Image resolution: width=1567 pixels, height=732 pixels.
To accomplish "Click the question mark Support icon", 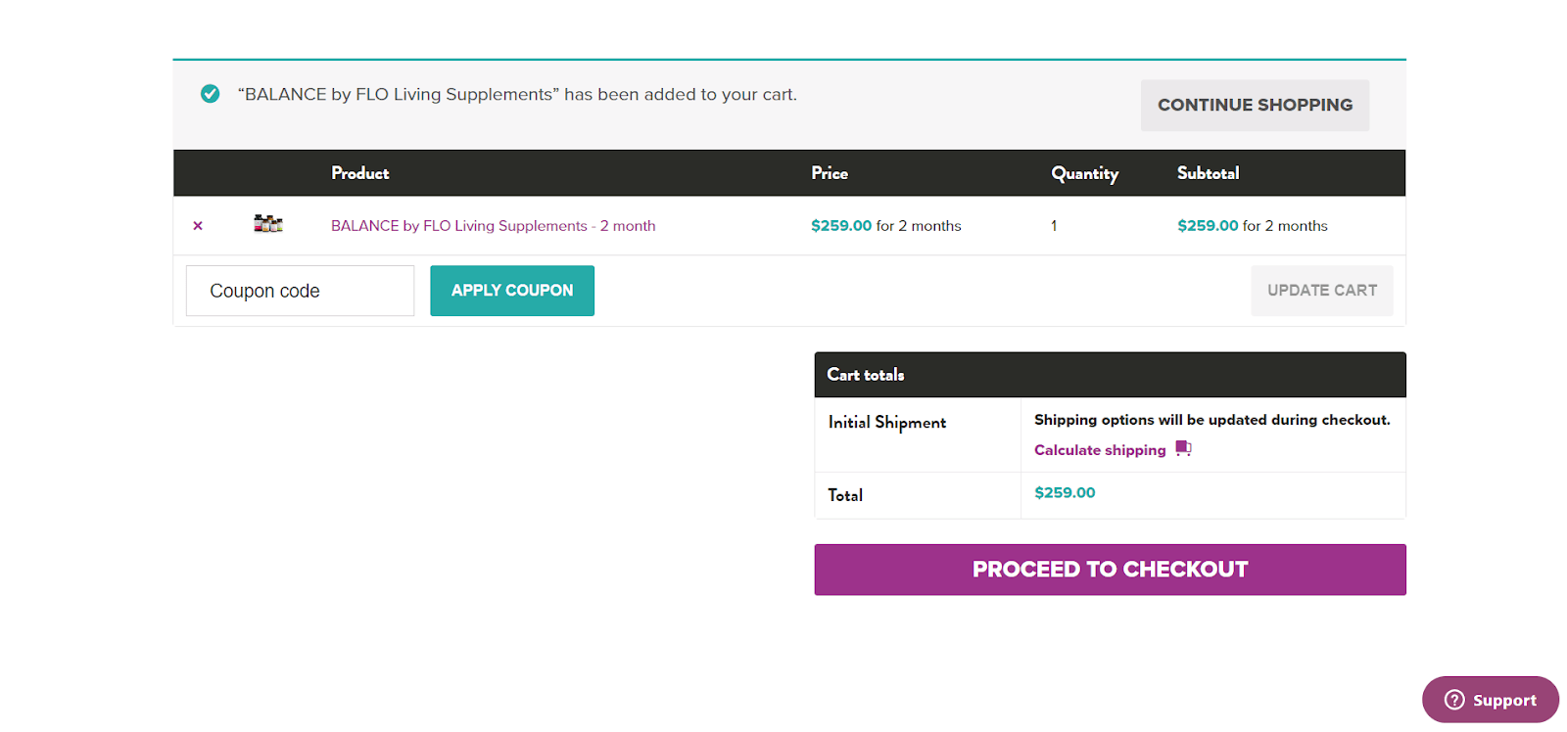I will click(1454, 700).
